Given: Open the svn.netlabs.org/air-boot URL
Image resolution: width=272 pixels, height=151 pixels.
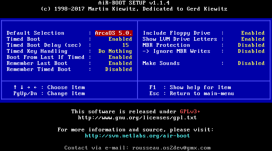Looking at the screenshot, I should (137, 136).
